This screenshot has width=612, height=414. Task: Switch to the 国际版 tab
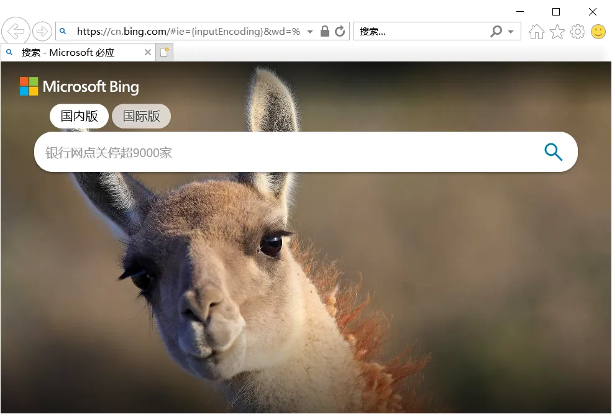click(x=141, y=116)
